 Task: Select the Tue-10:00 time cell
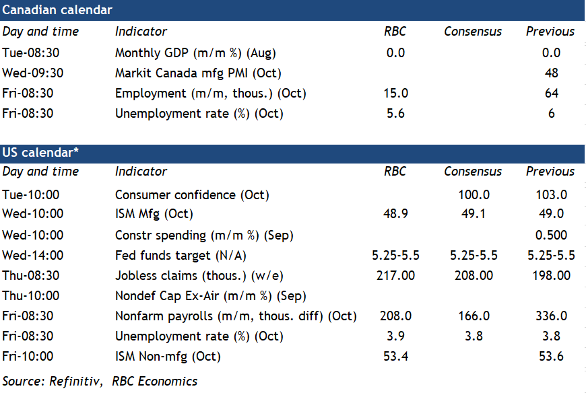[30, 194]
